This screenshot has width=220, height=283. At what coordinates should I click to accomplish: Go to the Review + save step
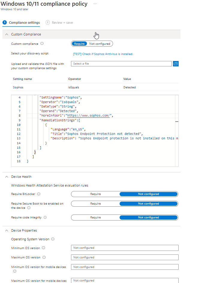coord(59,23)
